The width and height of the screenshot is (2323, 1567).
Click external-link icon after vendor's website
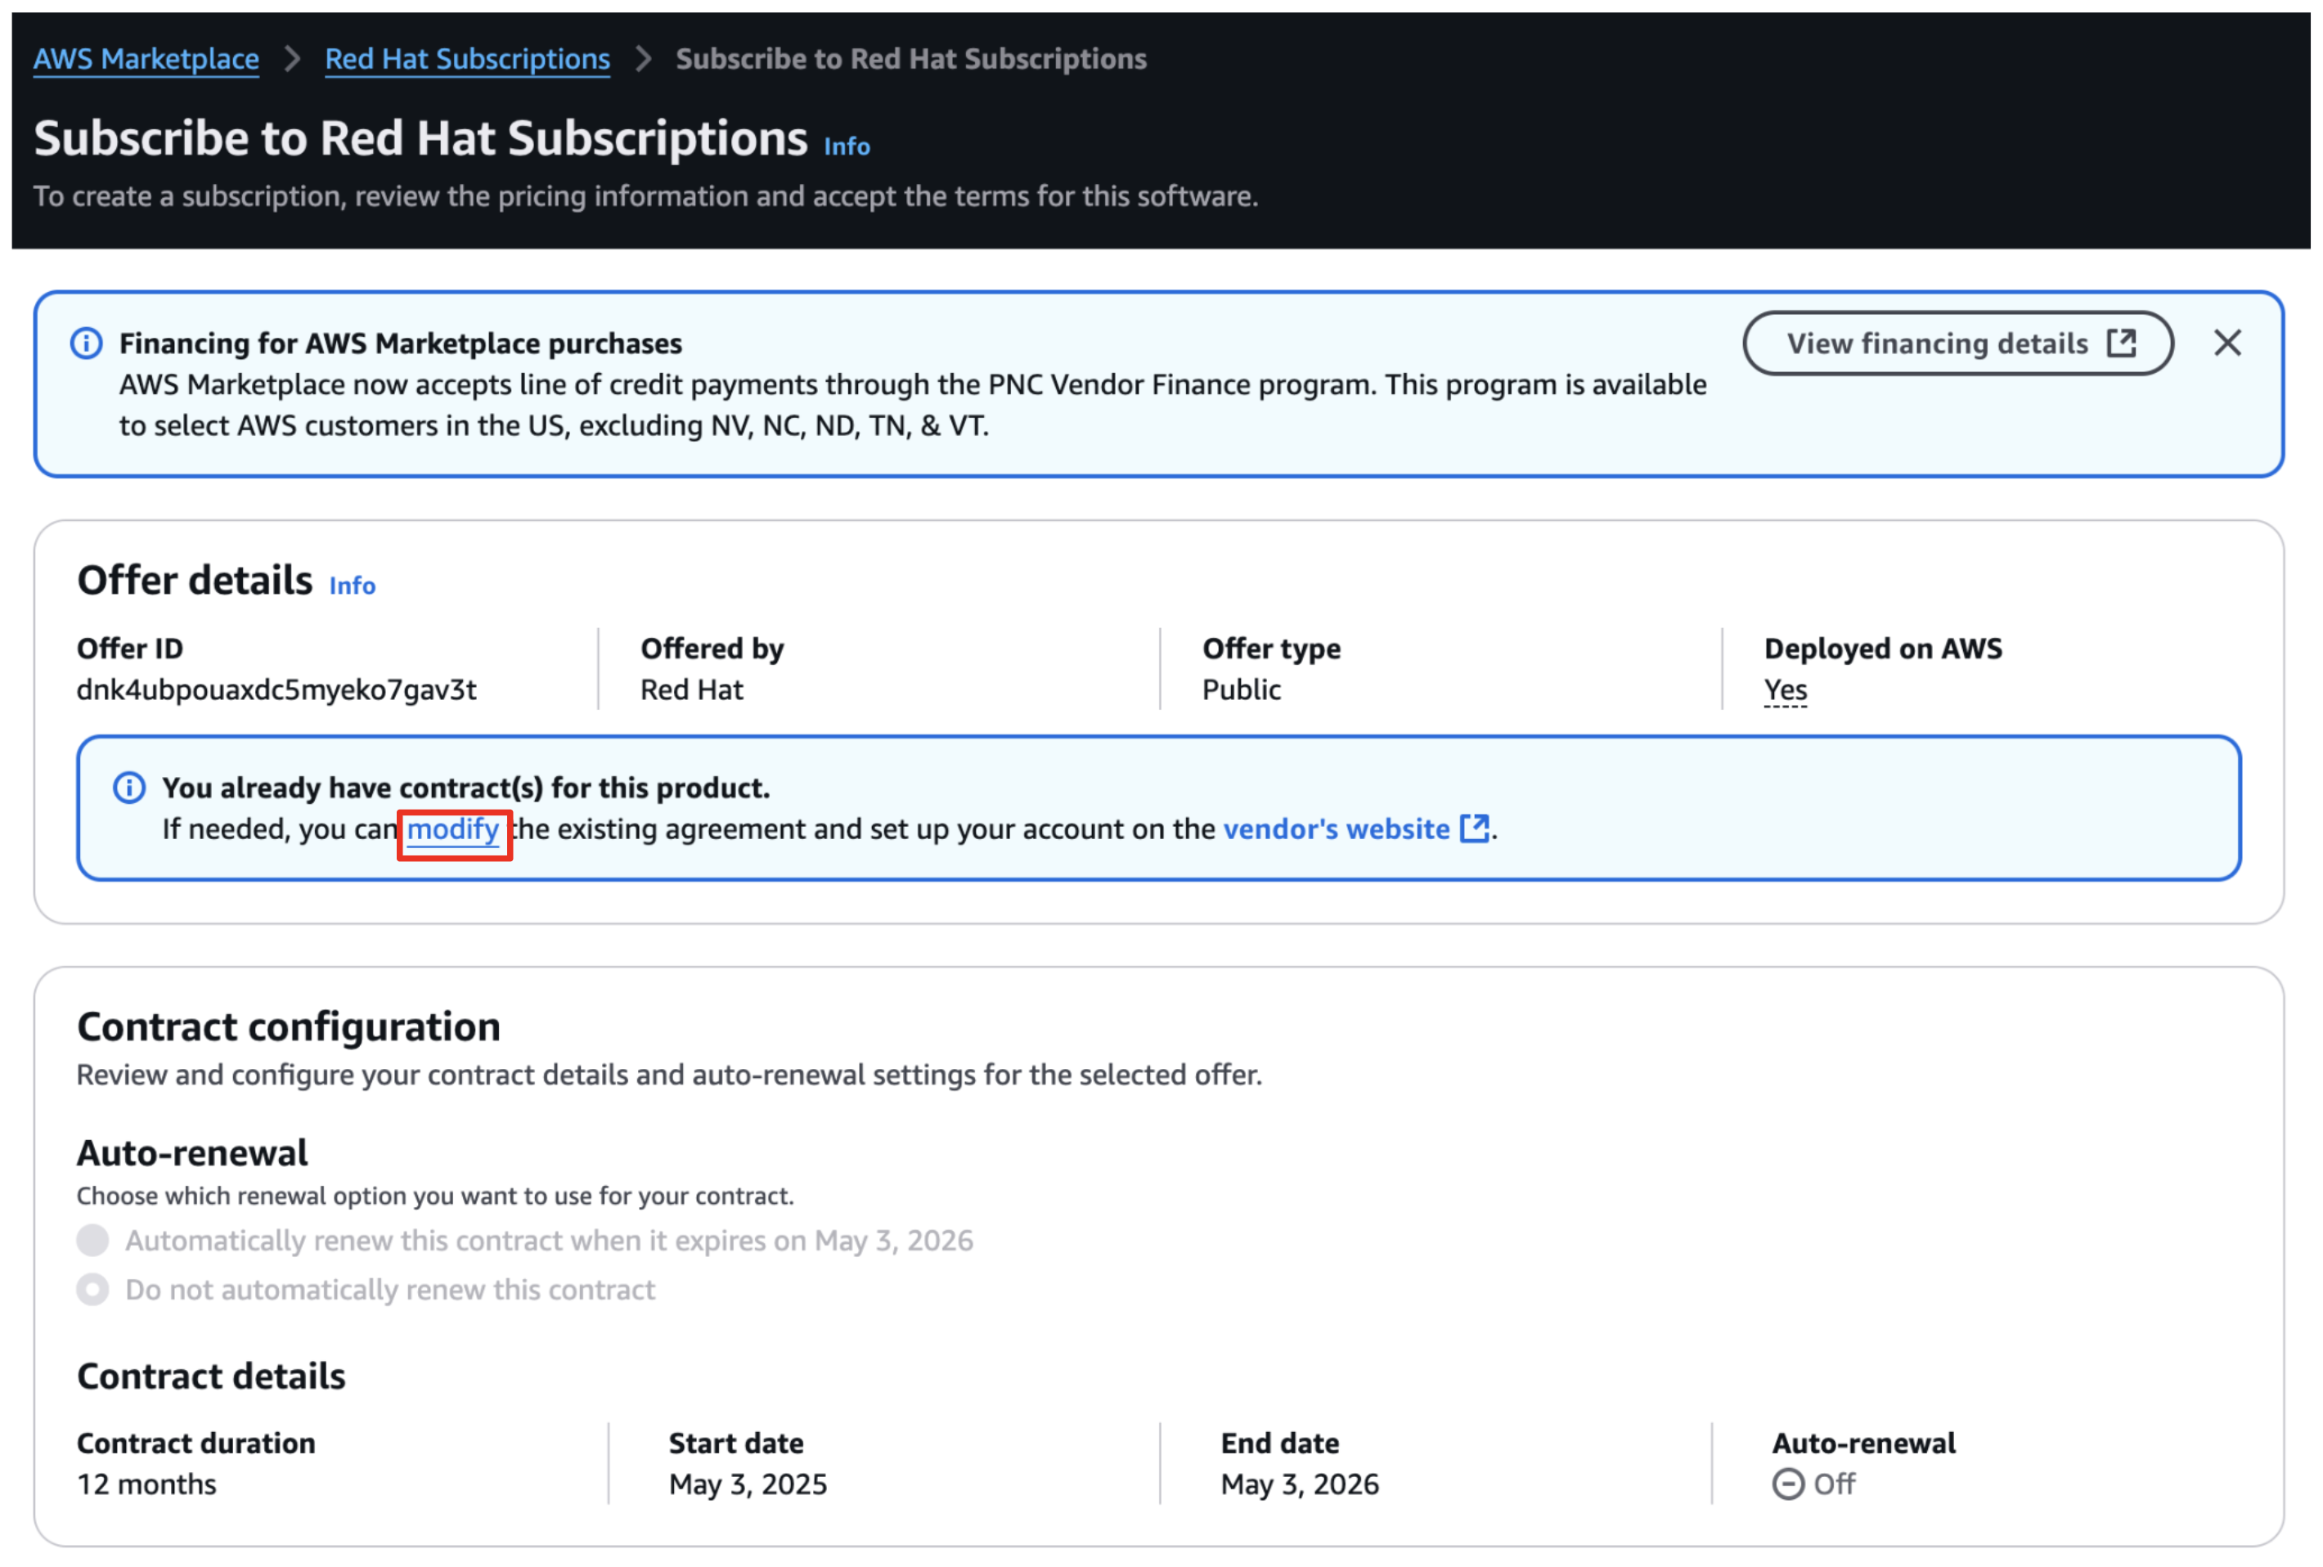point(1474,828)
